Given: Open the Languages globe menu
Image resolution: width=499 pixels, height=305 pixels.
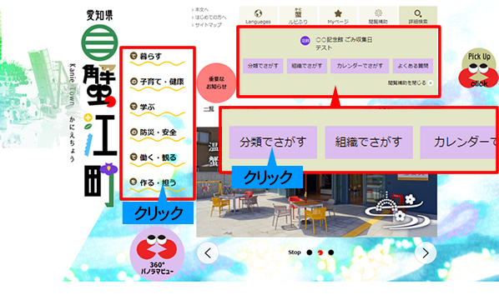Looking at the screenshot, I should pos(258,16).
